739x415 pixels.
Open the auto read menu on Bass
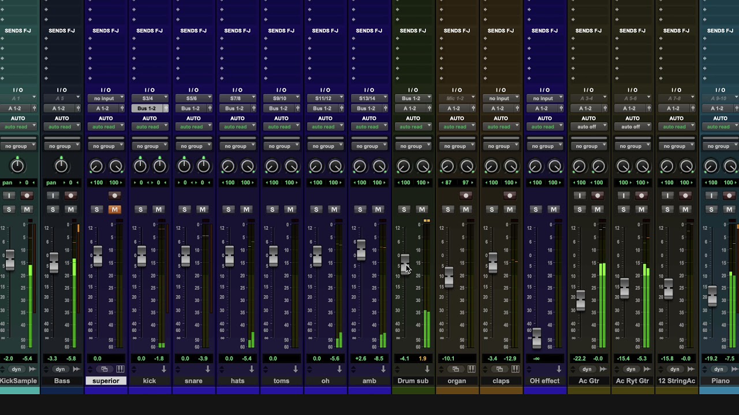[62, 127]
